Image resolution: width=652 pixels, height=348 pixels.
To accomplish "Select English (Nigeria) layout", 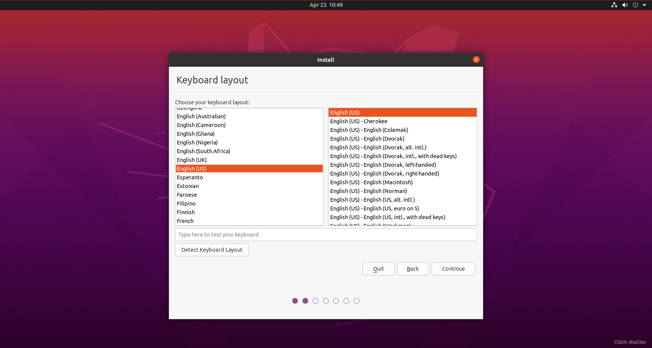I will point(249,143).
